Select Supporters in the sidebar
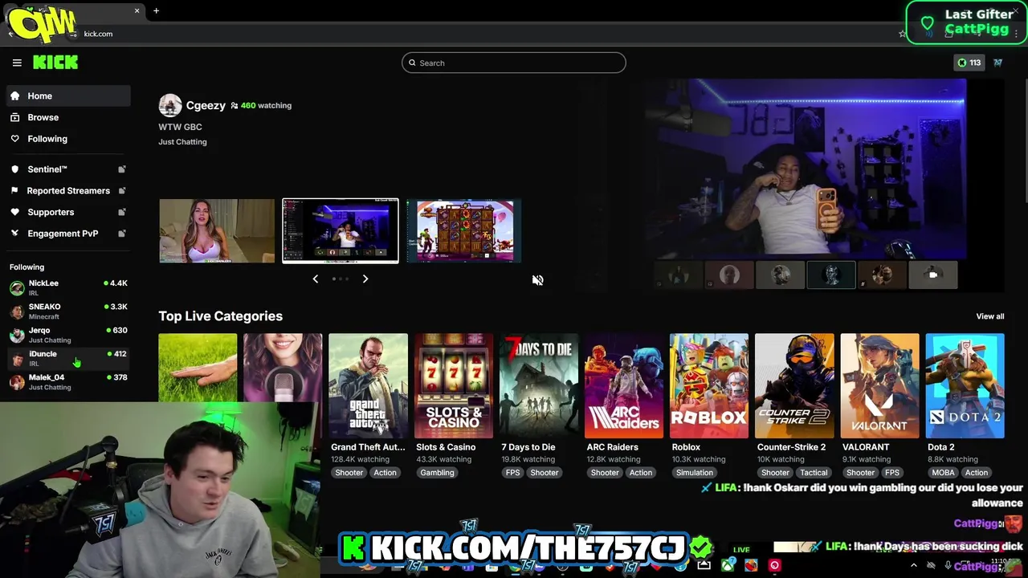Screen dimensions: 1028x578 [x=68, y=212]
